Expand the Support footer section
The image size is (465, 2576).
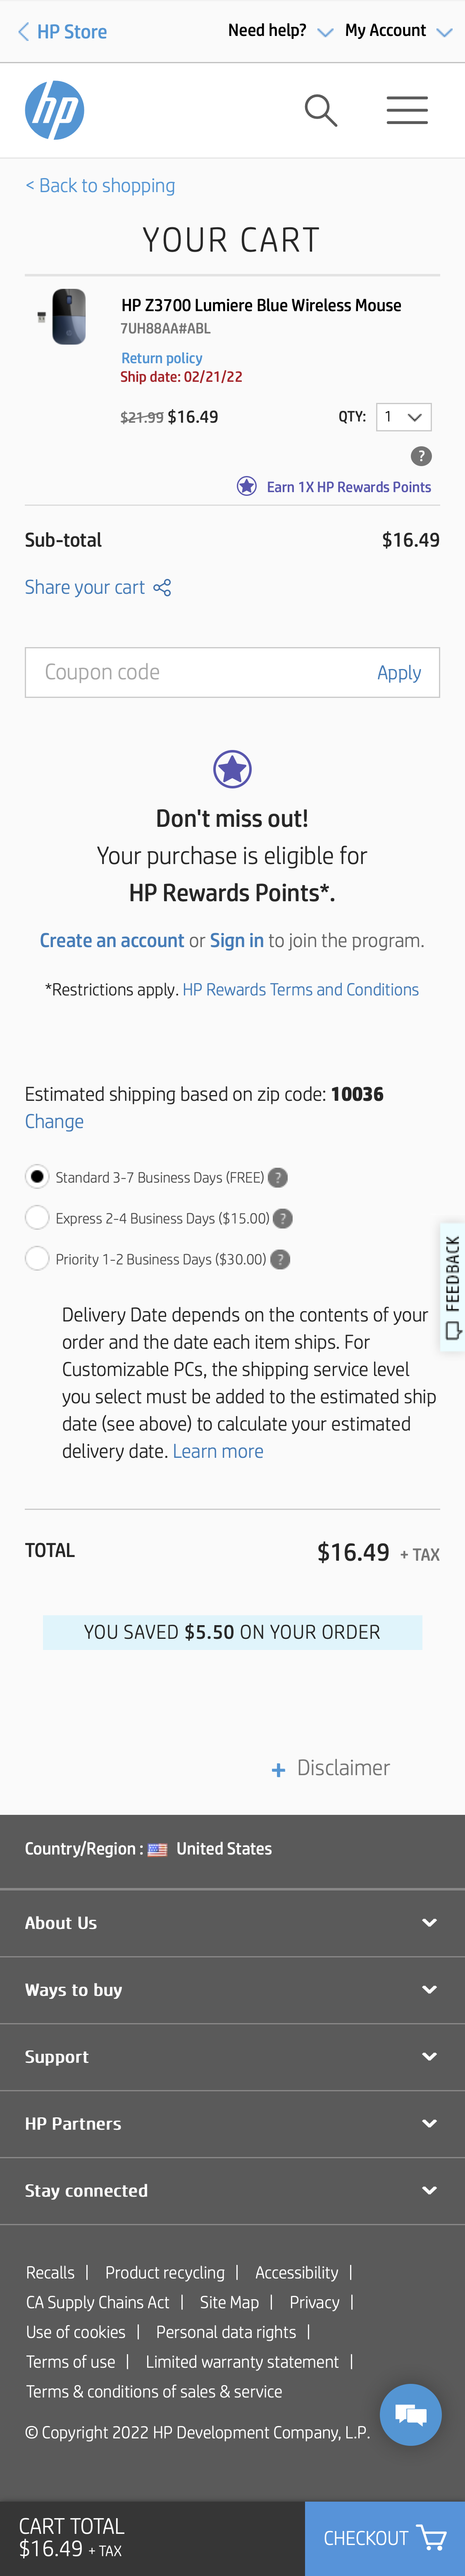pyautogui.click(x=232, y=2056)
